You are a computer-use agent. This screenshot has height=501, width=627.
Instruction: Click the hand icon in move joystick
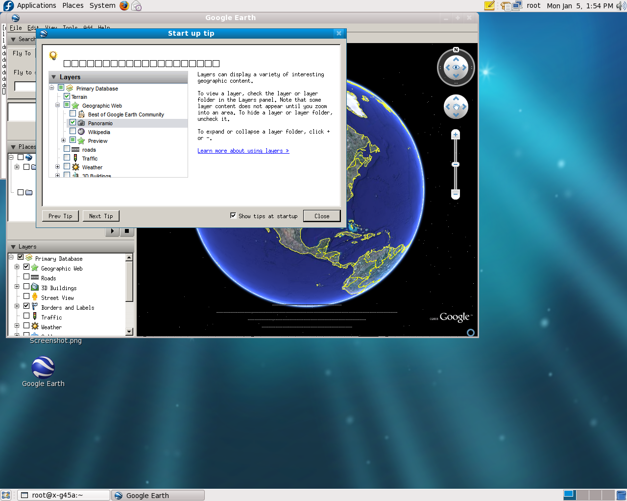456,107
